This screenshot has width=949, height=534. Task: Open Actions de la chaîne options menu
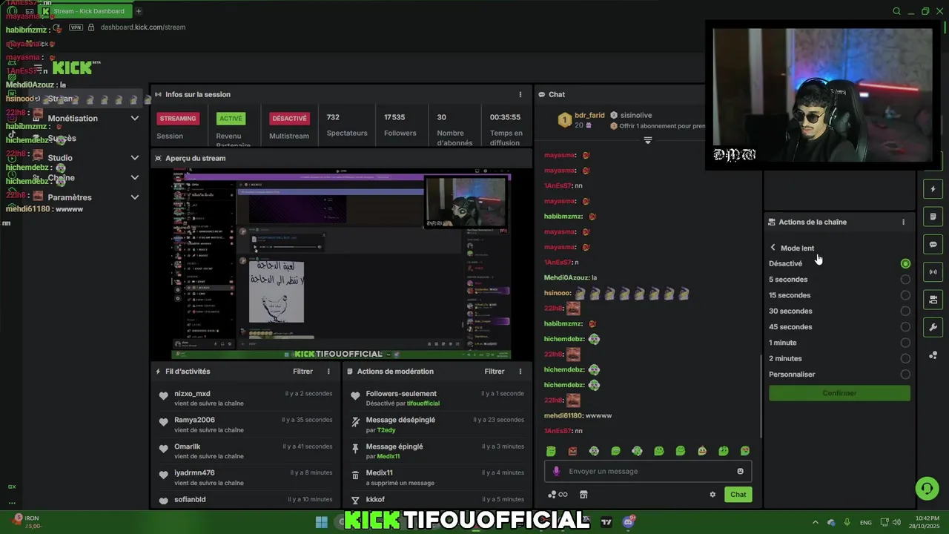(903, 222)
